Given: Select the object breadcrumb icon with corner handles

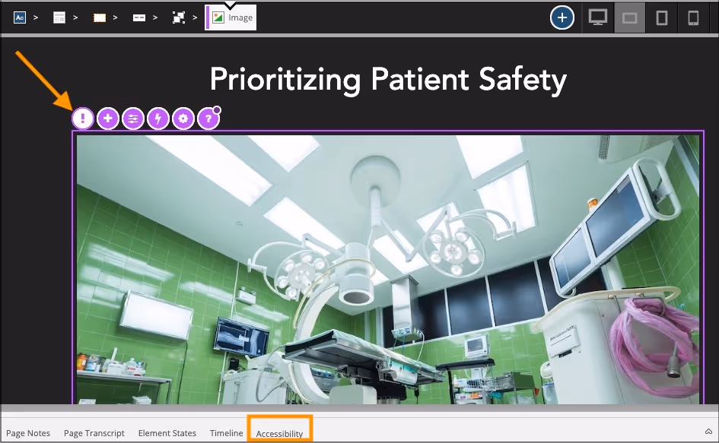Looking at the screenshot, I should point(178,18).
